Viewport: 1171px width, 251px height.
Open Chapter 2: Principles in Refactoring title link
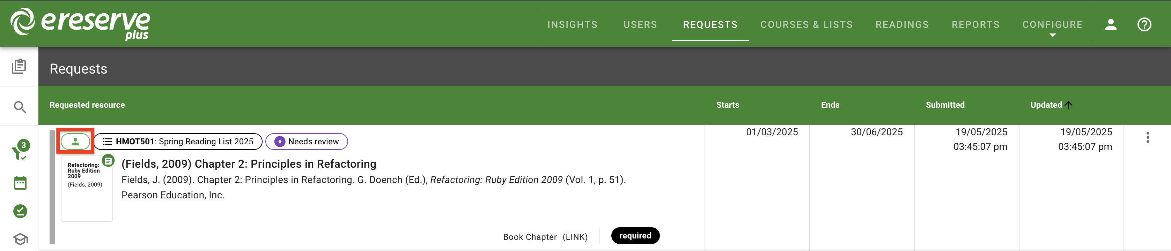pos(249,164)
